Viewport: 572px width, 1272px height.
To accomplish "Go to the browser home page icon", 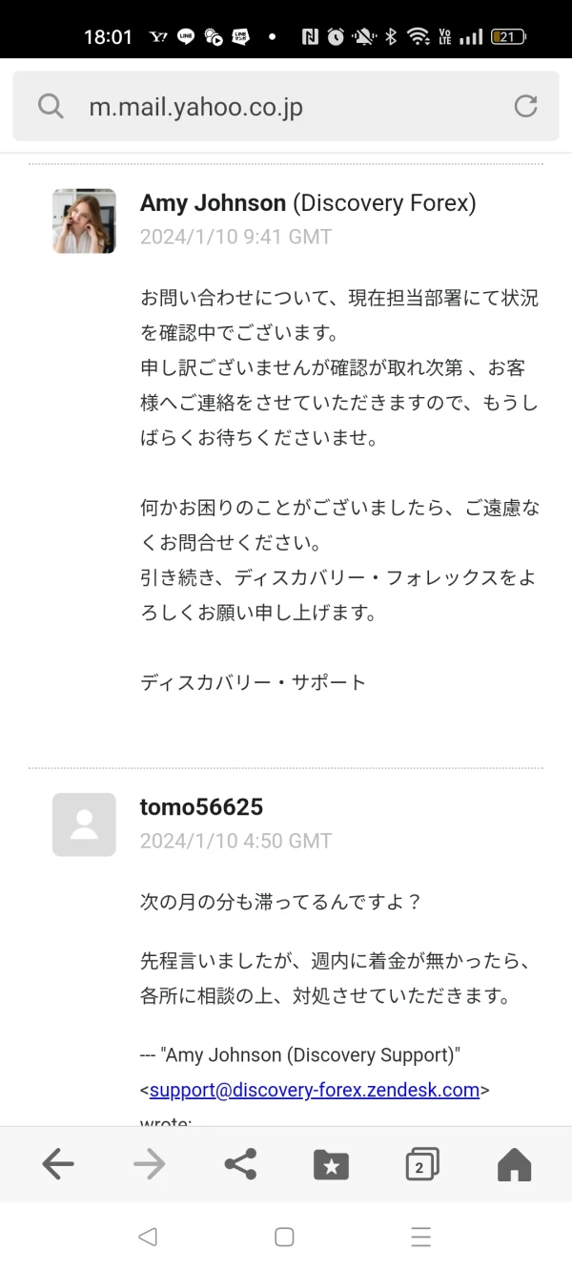I will (x=514, y=1163).
